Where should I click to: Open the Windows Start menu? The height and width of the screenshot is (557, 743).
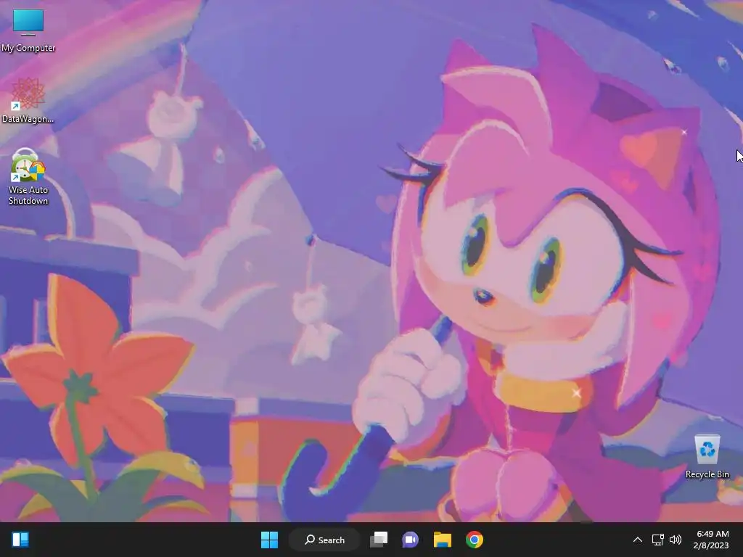click(x=270, y=540)
